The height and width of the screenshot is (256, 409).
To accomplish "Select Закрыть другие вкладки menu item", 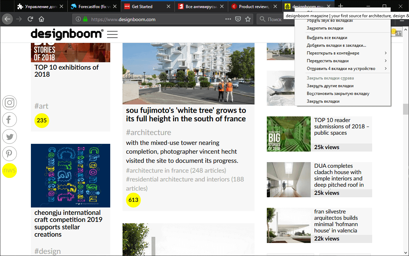I will pyautogui.click(x=343, y=86).
